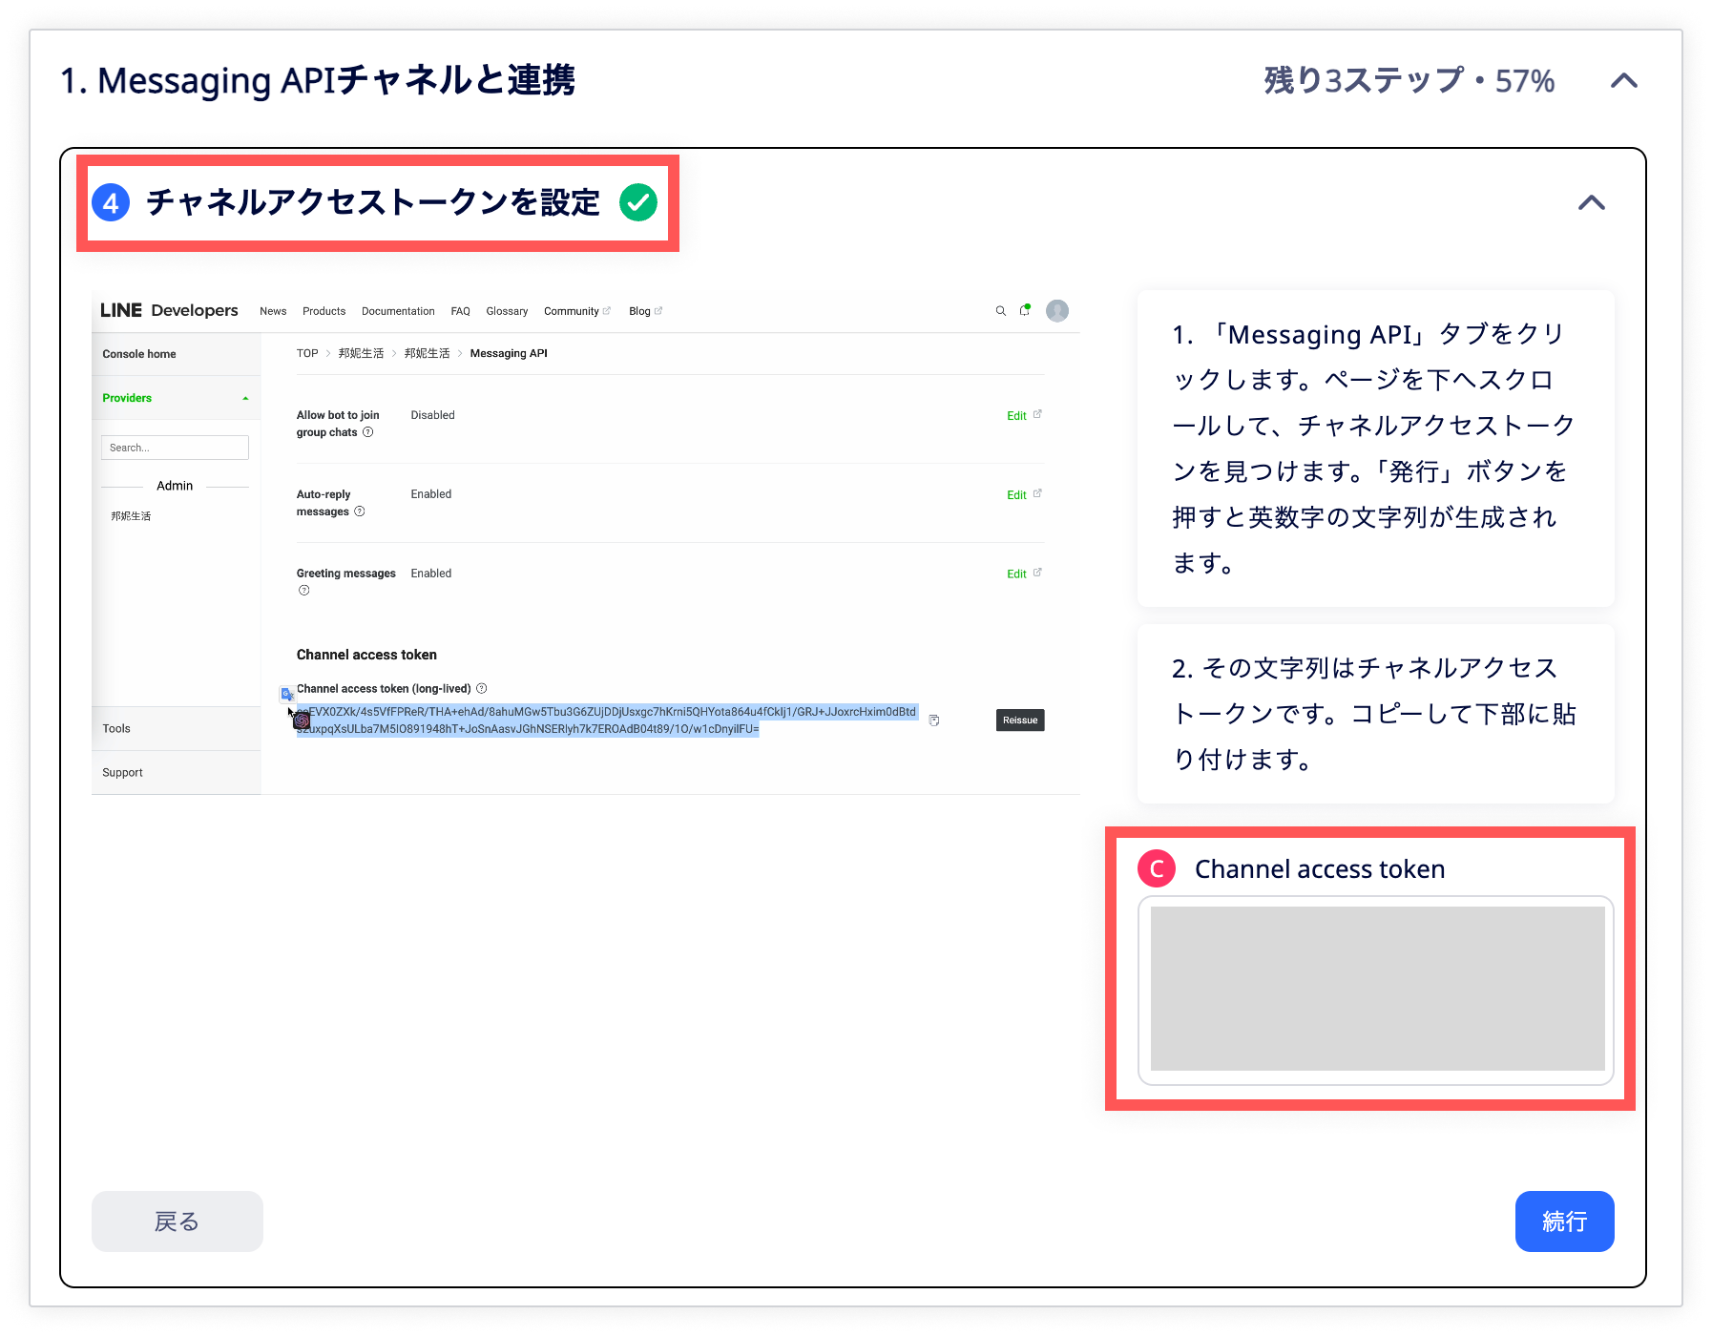Collapse step 4 channel access token panel
Image resolution: width=1712 pixels, height=1336 pixels.
click(x=1591, y=202)
